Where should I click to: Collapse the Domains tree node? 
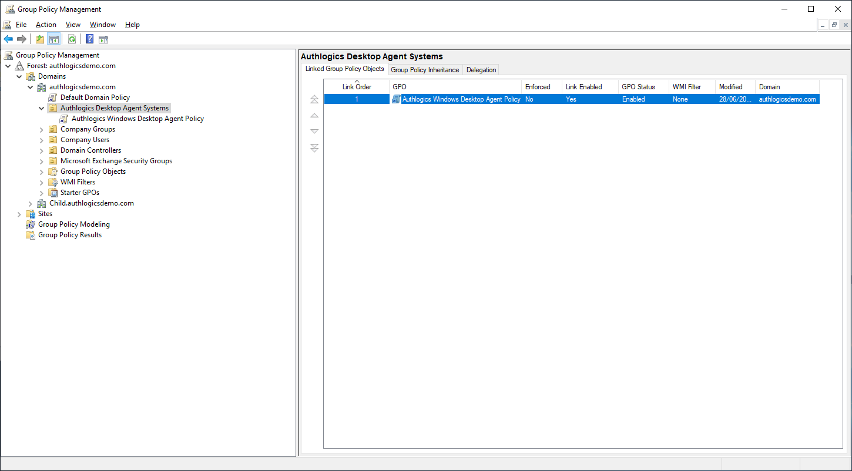tap(19, 76)
